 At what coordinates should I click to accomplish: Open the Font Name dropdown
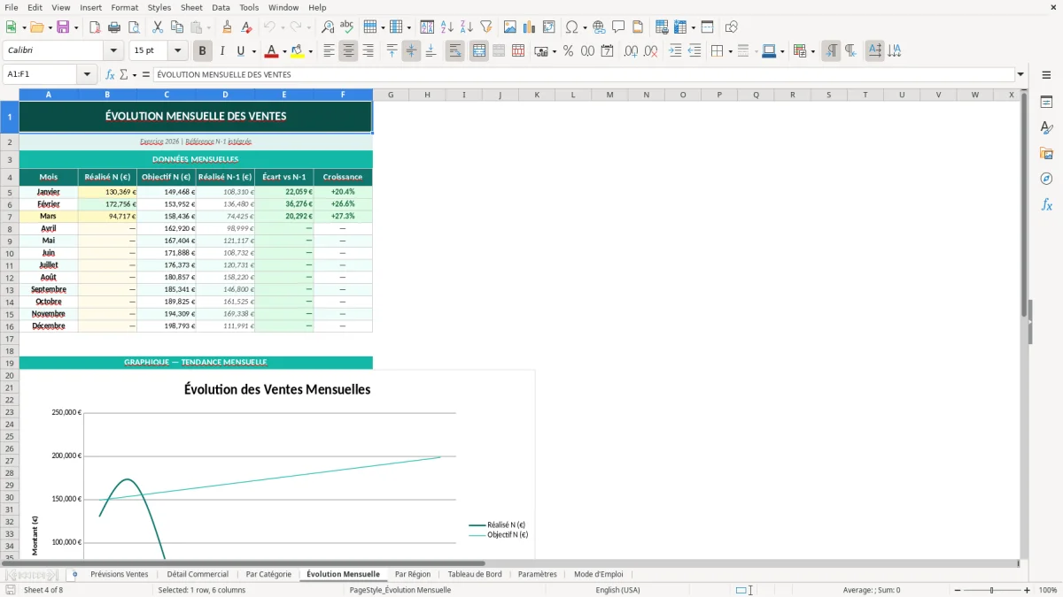tap(113, 51)
